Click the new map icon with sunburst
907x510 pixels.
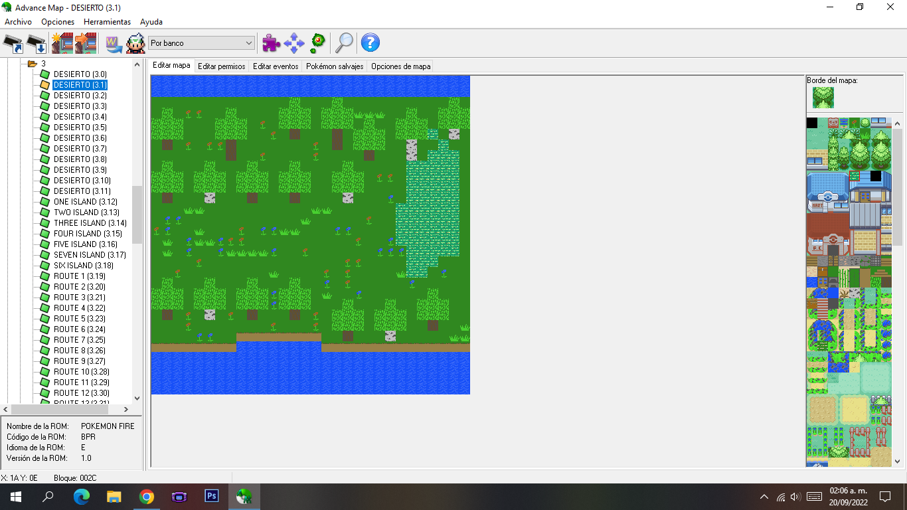(x=62, y=43)
